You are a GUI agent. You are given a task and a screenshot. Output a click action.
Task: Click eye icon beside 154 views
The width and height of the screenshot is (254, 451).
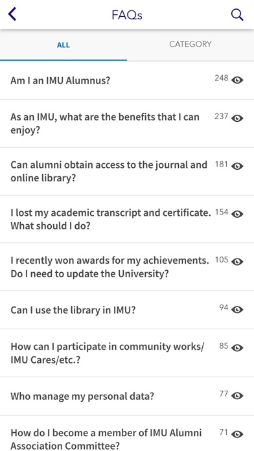237,214
